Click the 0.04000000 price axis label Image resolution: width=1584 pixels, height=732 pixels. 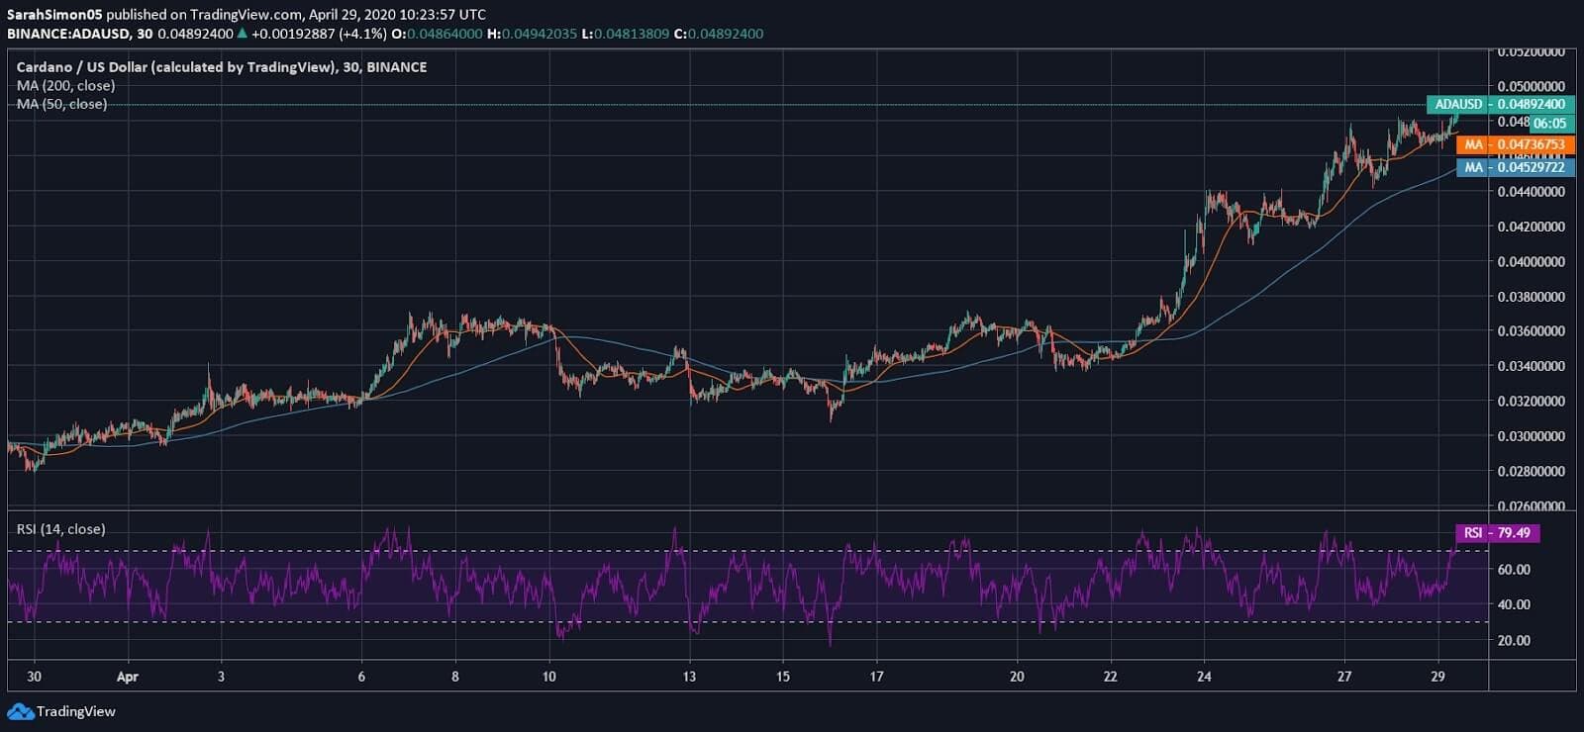[1531, 261]
